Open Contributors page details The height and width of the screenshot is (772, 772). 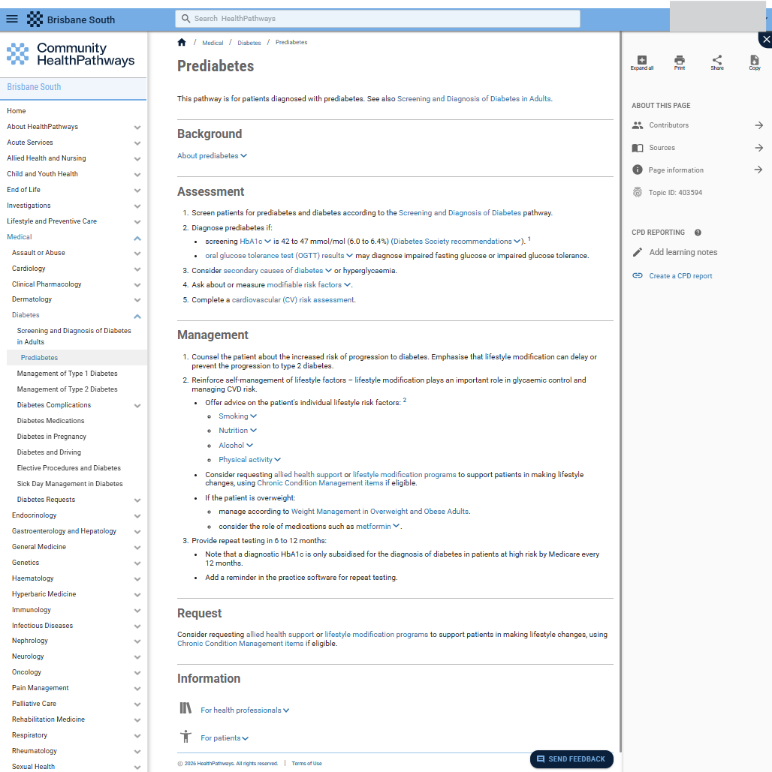tap(697, 125)
